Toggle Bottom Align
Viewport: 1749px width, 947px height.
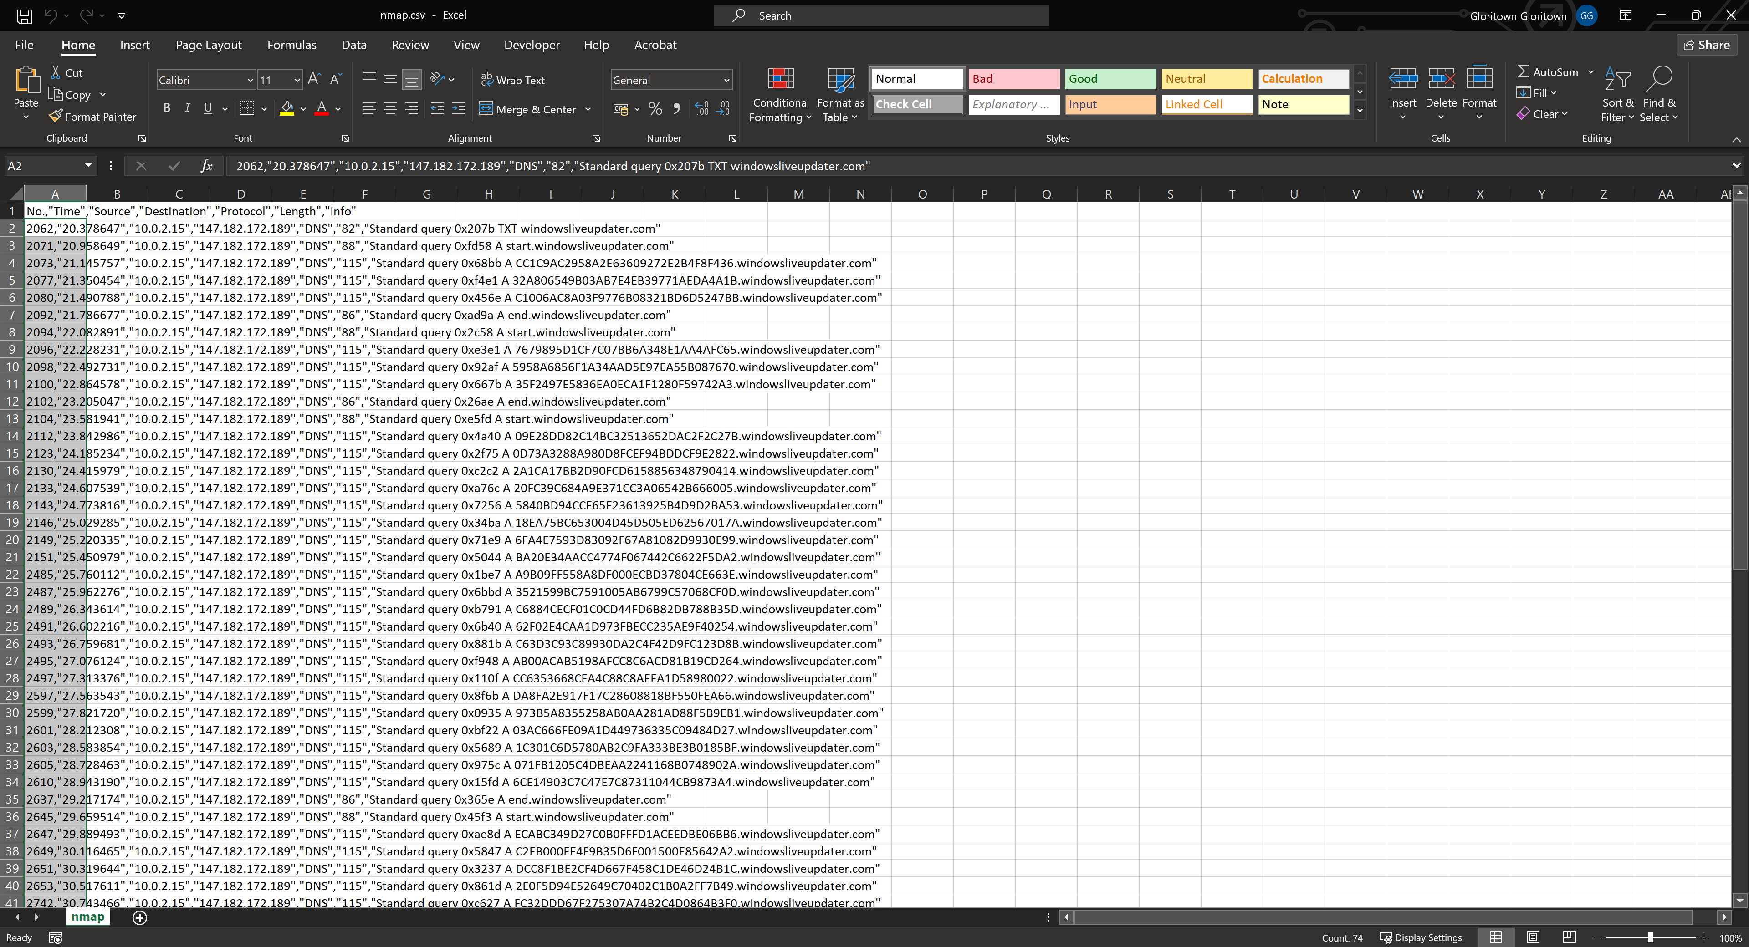click(411, 79)
